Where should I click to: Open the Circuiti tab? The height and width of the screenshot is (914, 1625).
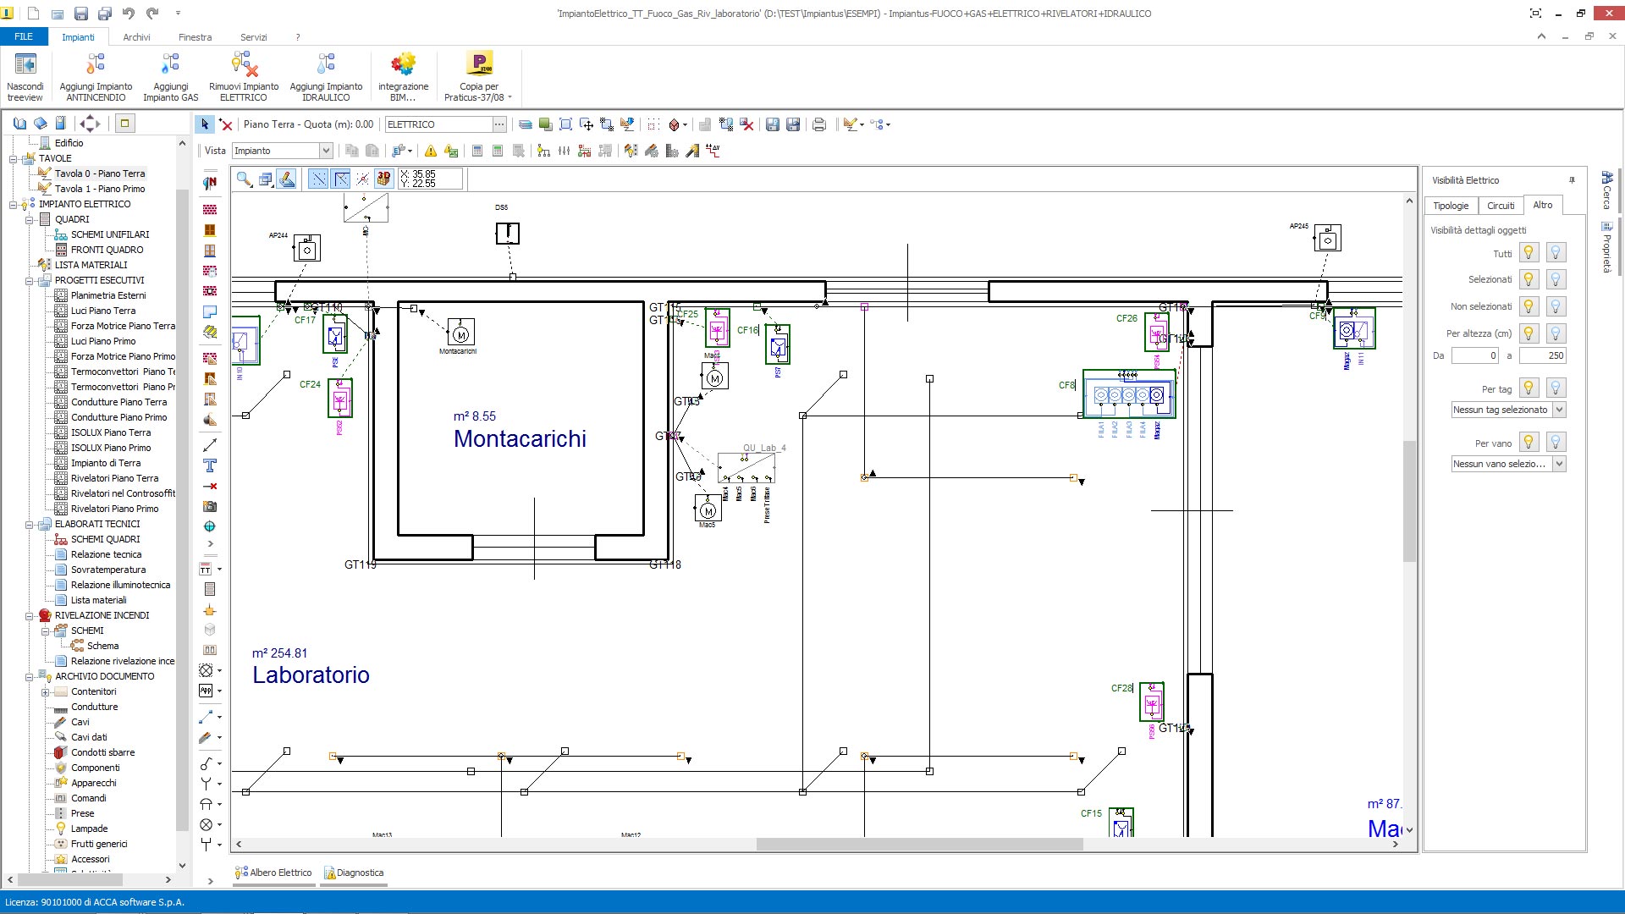[x=1501, y=206]
